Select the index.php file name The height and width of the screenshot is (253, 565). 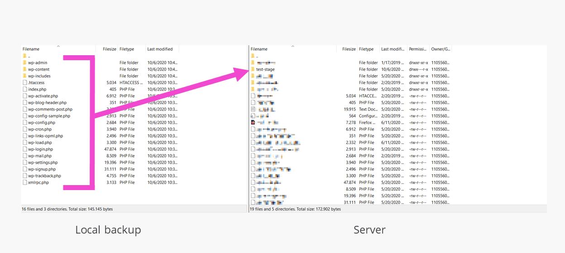tap(37, 89)
